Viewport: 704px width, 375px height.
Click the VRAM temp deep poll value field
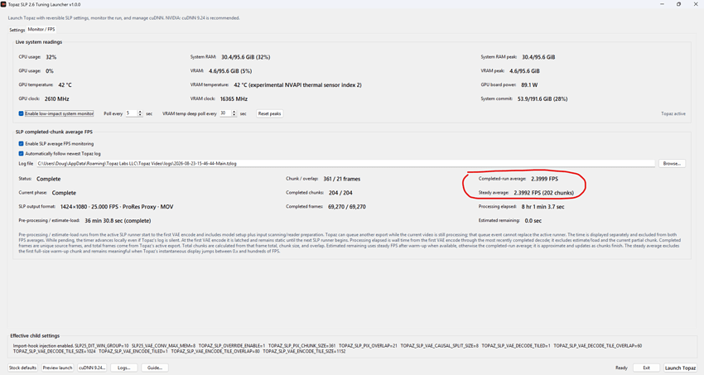coord(225,113)
